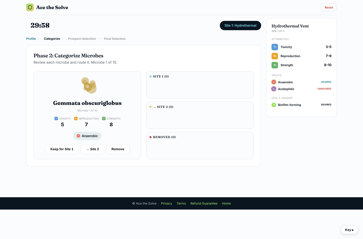The image size is (363, 239).
Task: Click the Gemmata obscuriglobus microbe illustration
Action: click(x=89, y=85)
